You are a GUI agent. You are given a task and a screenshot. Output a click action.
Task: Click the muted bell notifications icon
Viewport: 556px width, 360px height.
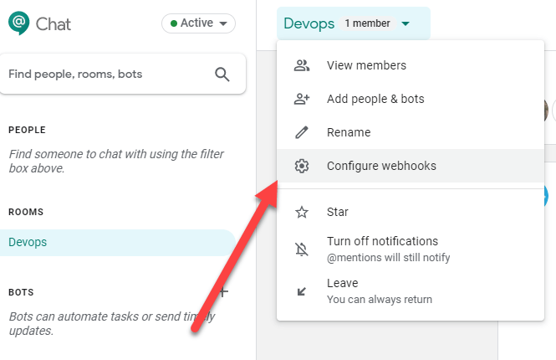302,249
